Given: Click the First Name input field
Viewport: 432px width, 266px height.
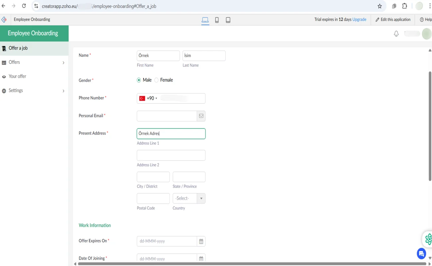Looking at the screenshot, I should click(158, 56).
